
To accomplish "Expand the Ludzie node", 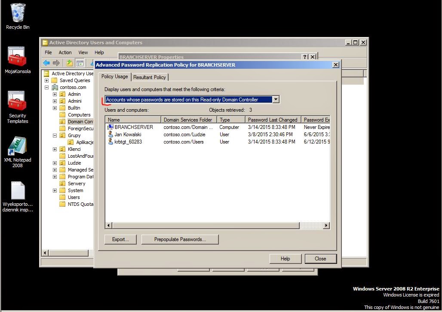I will click(55, 163).
